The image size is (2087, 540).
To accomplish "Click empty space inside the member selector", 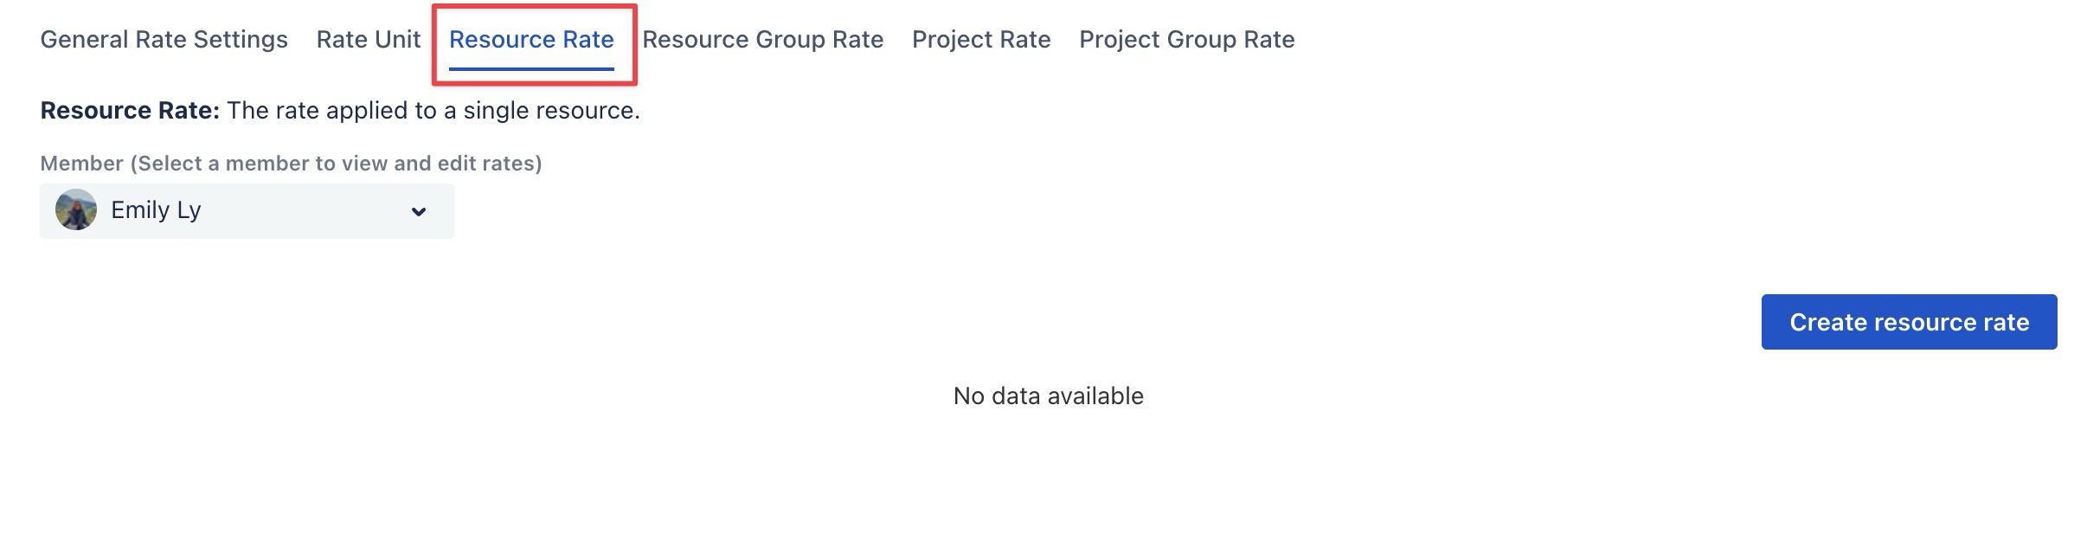I will pos(303,211).
